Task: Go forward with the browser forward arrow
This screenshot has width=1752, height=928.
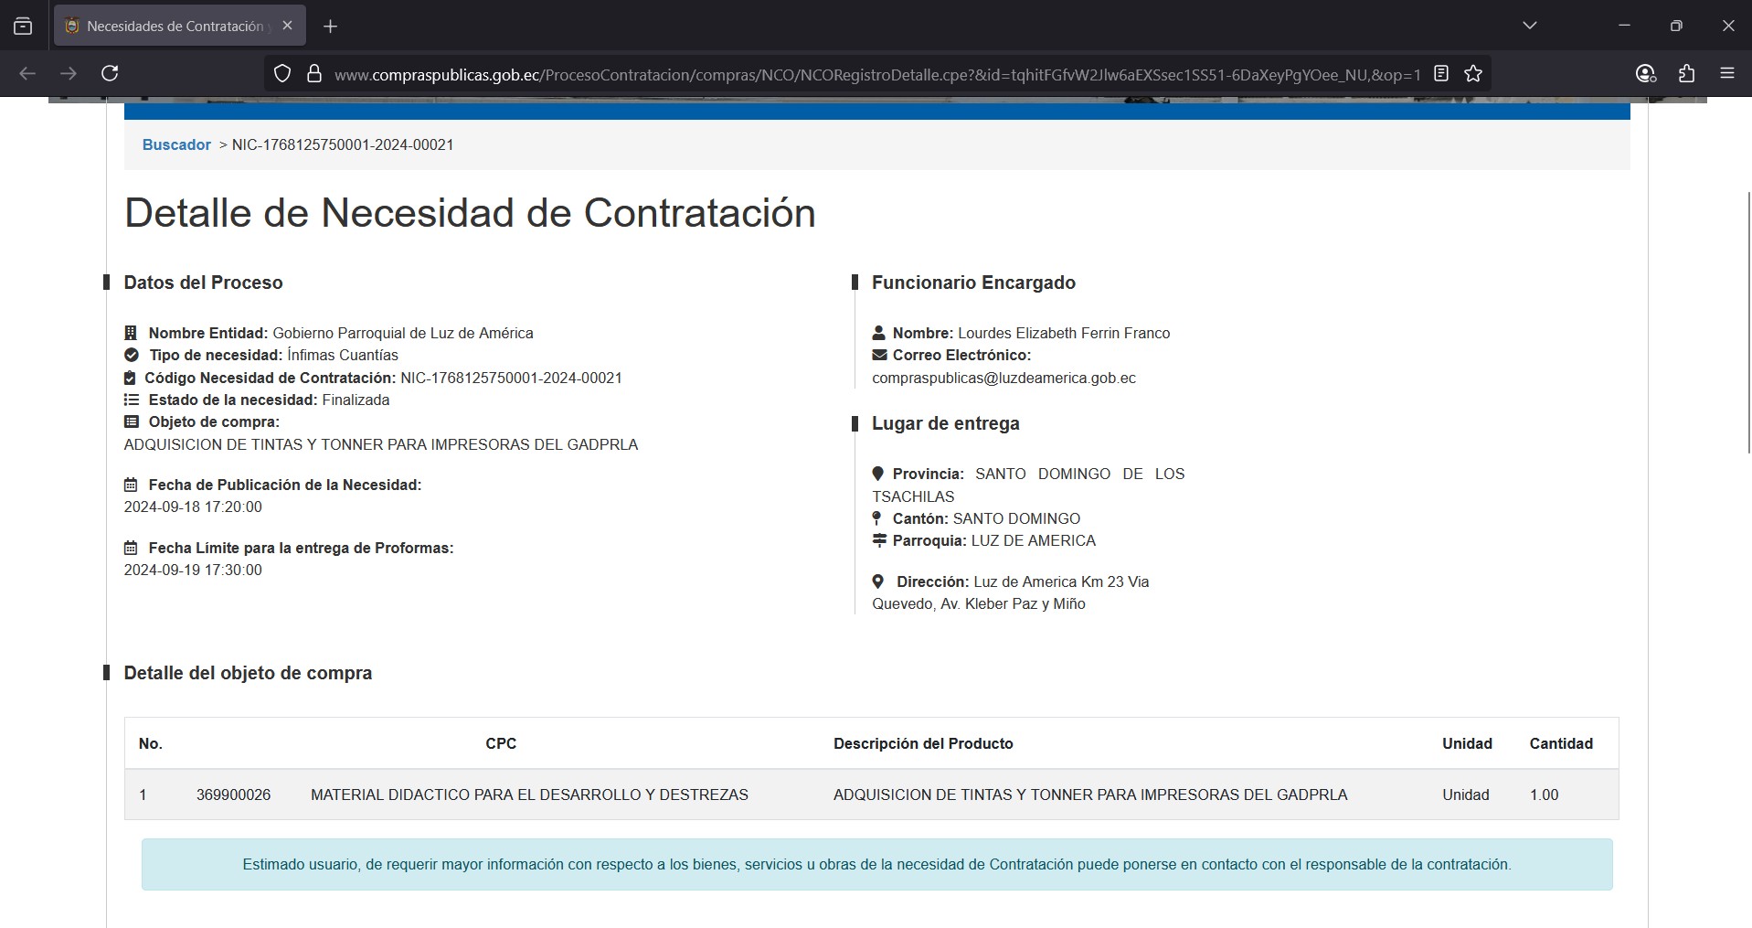Action: 69,73
